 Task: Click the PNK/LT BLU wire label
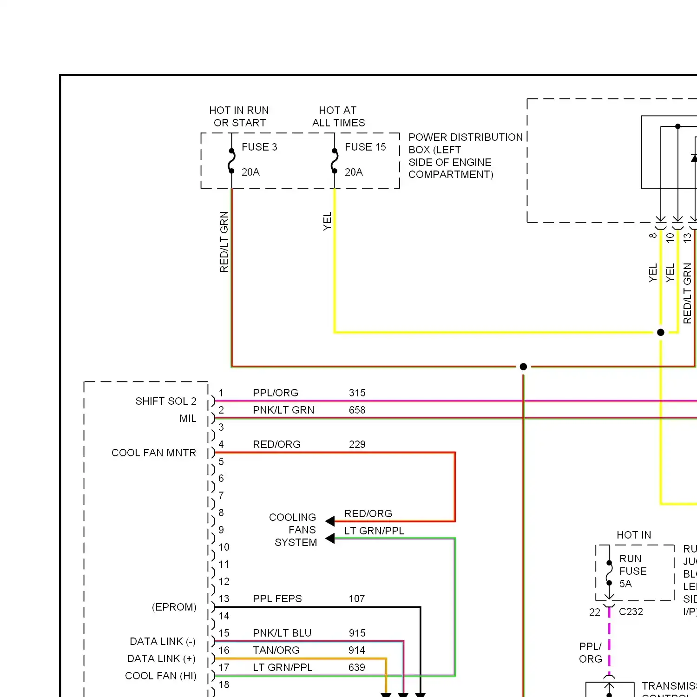[x=282, y=633]
